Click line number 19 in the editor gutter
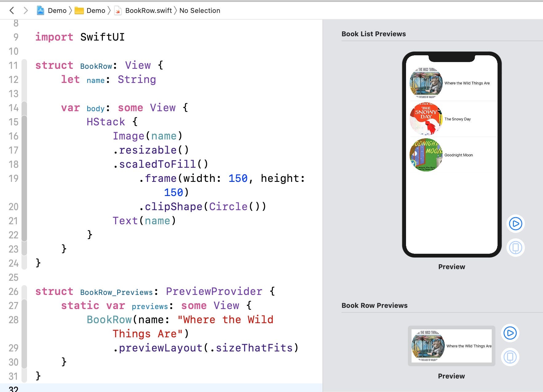Screen dimensions: 543x392 (x=13, y=178)
